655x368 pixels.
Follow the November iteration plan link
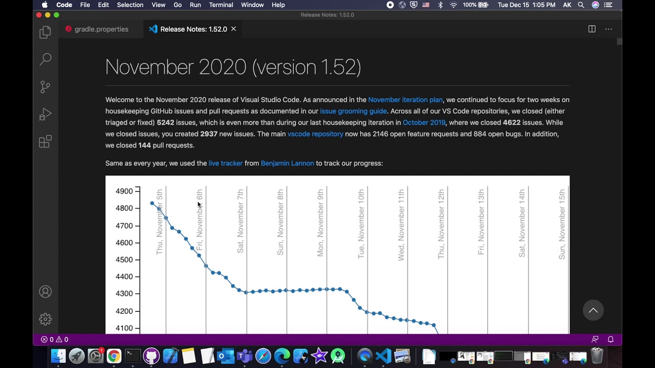click(x=405, y=100)
